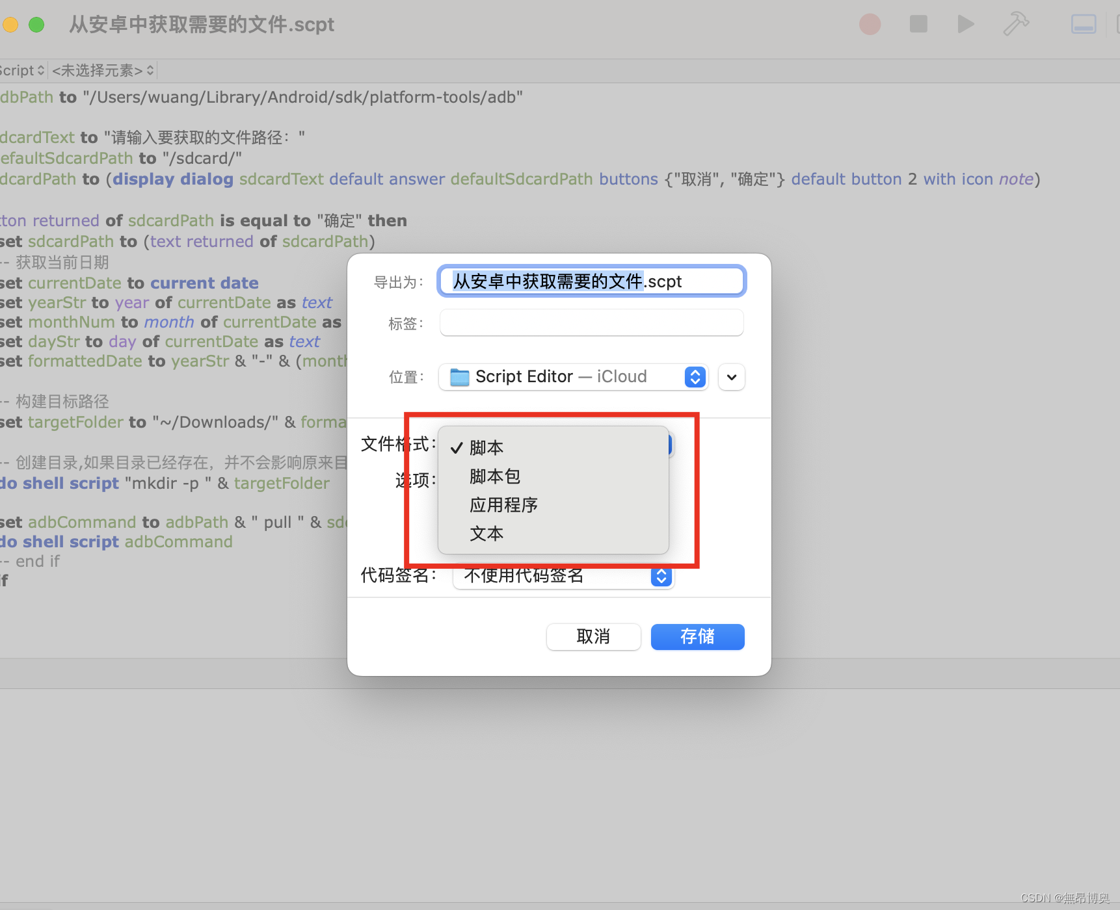Select 应用程序 file format option

click(553, 505)
